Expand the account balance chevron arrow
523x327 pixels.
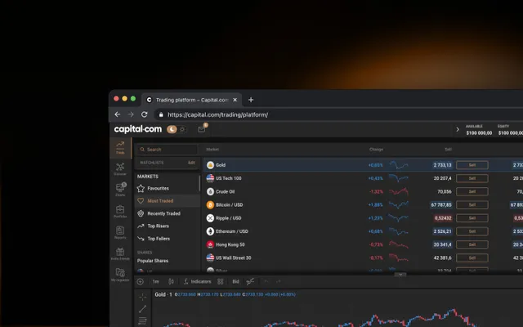click(x=457, y=129)
